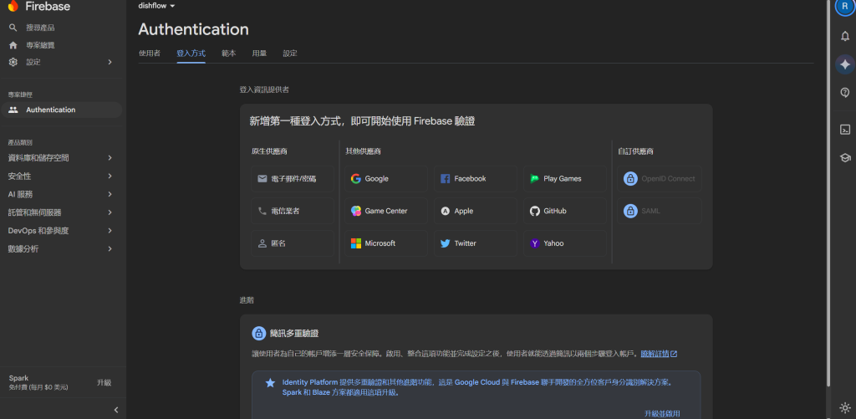Click 原生供應商 column heading
Screen dimensions: 856x419
[269, 151]
